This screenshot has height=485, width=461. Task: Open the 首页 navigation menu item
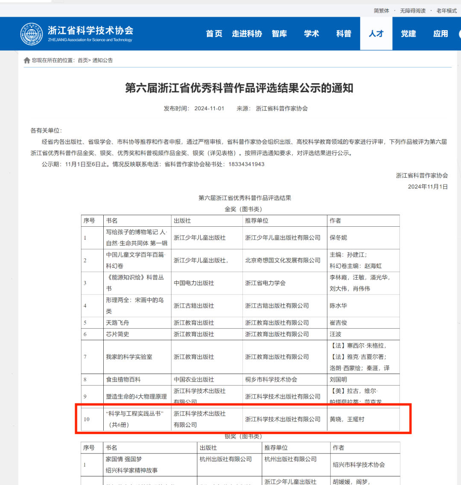[214, 33]
